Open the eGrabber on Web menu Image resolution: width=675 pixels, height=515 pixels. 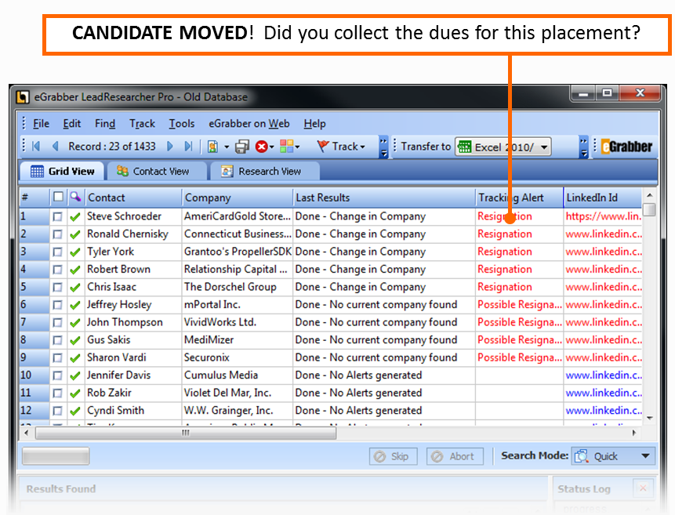click(x=249, y=124)
